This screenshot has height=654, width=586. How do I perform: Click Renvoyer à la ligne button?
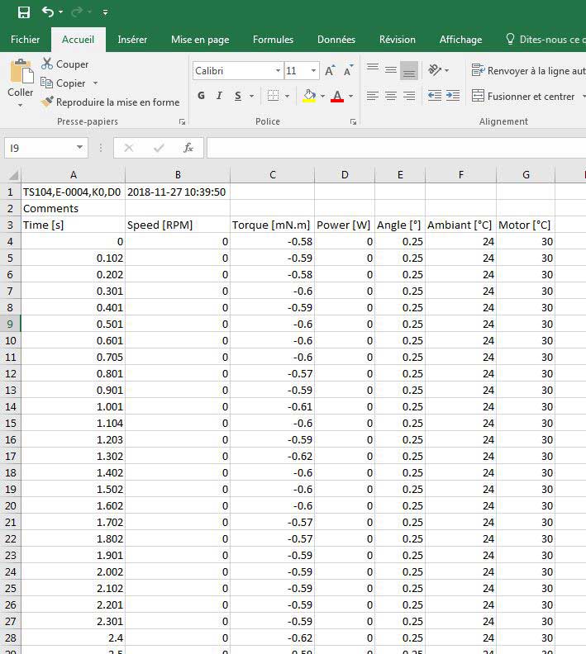[527, 71]
